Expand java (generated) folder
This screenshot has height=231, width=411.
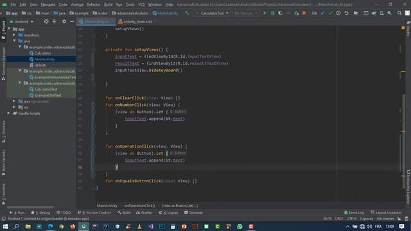[14, 101]
